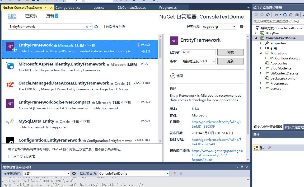This screenshot has width=304, height=187.
Task: Switch to the DbContextClass.cs tab
Action: [x=132, y=8]
